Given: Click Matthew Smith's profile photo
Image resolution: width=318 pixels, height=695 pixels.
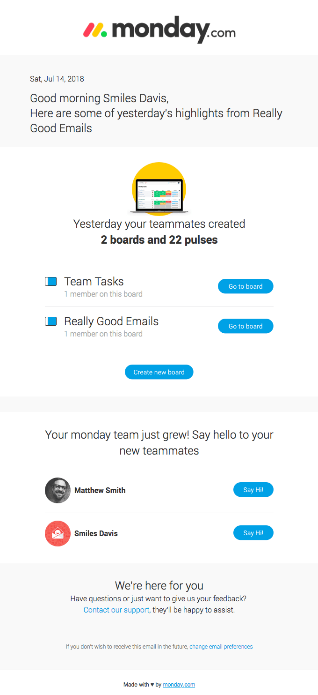Looking at the screenshot, I should point(58,490).
